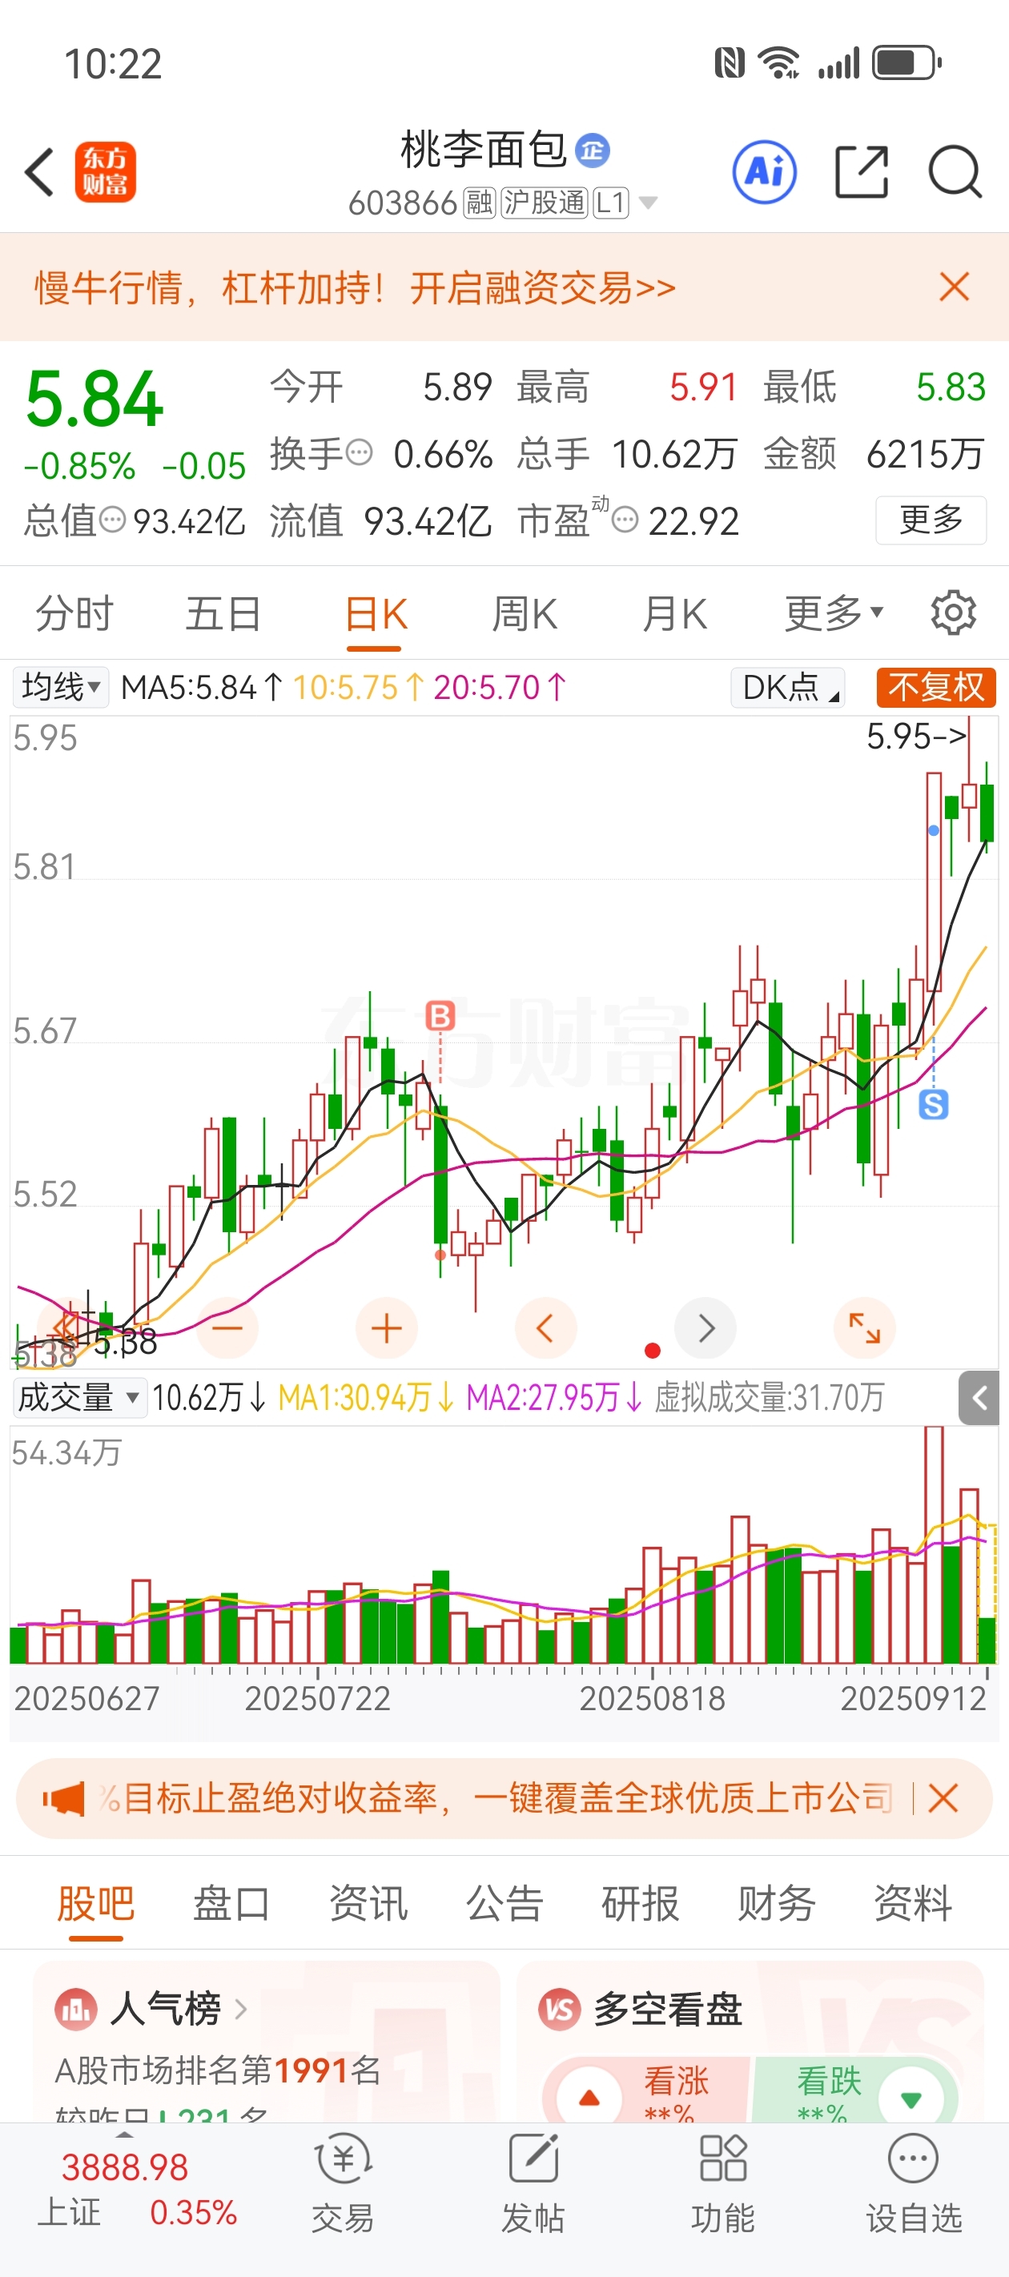Tap the 东方财富 orange logo
Viewport: 1009px width, 2277px height.
(105, 171)
